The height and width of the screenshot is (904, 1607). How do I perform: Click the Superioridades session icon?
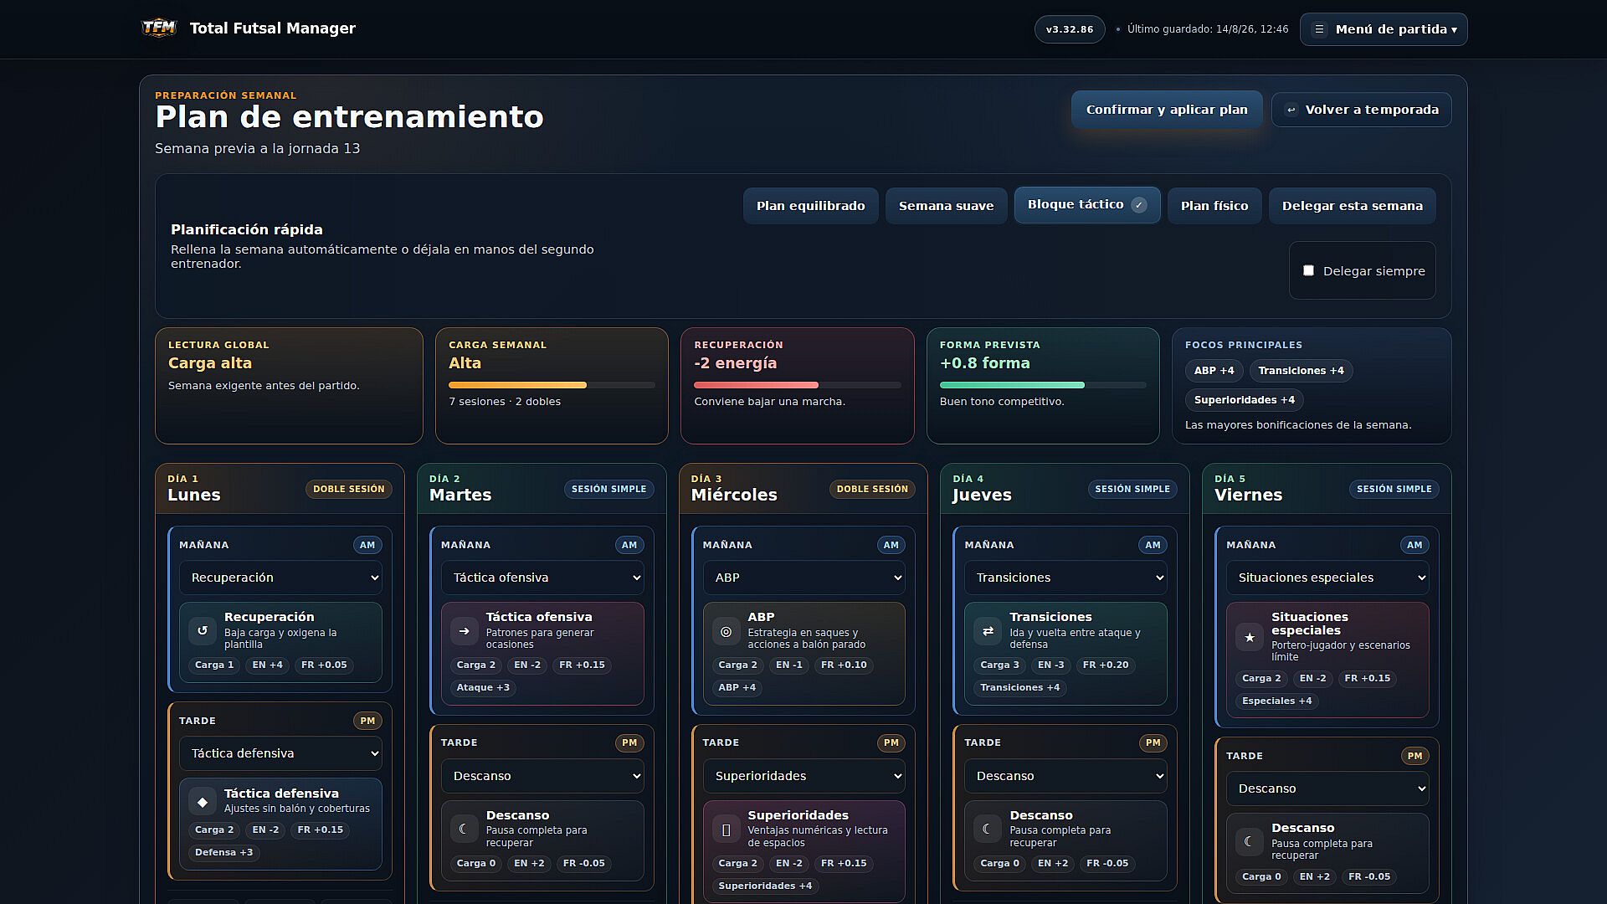pos(726,829)
